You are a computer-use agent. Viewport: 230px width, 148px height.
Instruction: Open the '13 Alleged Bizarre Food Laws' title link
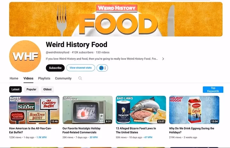(136, 130)
